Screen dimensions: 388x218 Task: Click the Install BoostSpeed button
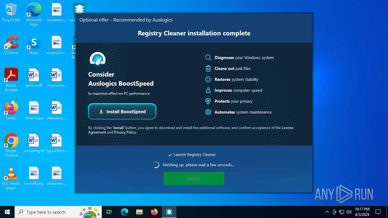(122, 111)
